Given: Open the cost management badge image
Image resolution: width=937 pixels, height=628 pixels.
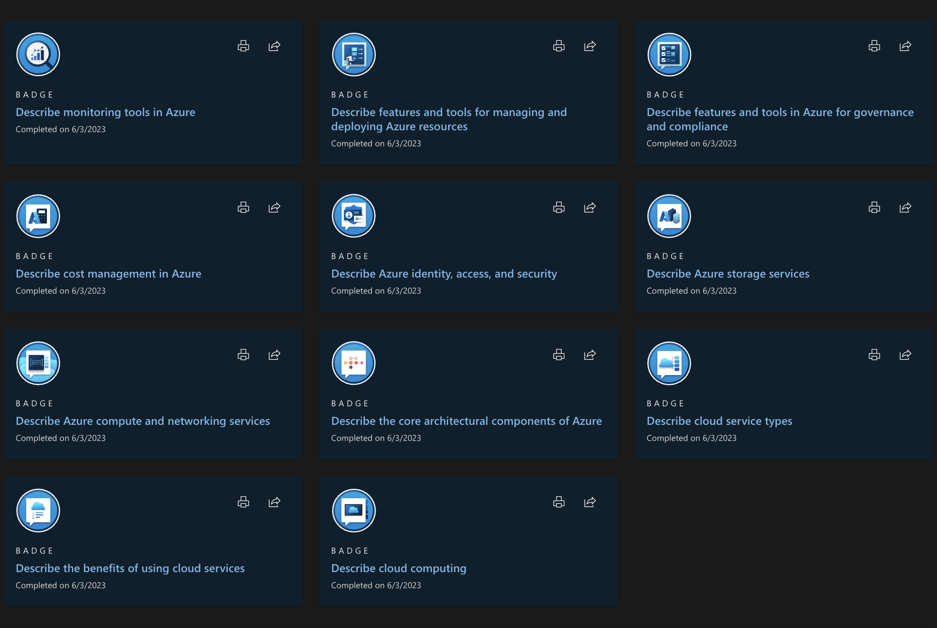Looking at the screenshot, I should point(38,216).
